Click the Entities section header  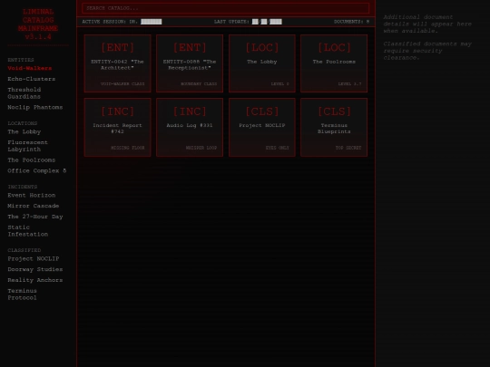(21, 60)
